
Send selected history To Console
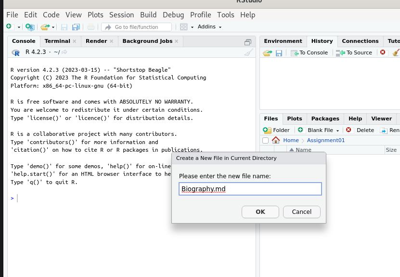pos(310,53)
